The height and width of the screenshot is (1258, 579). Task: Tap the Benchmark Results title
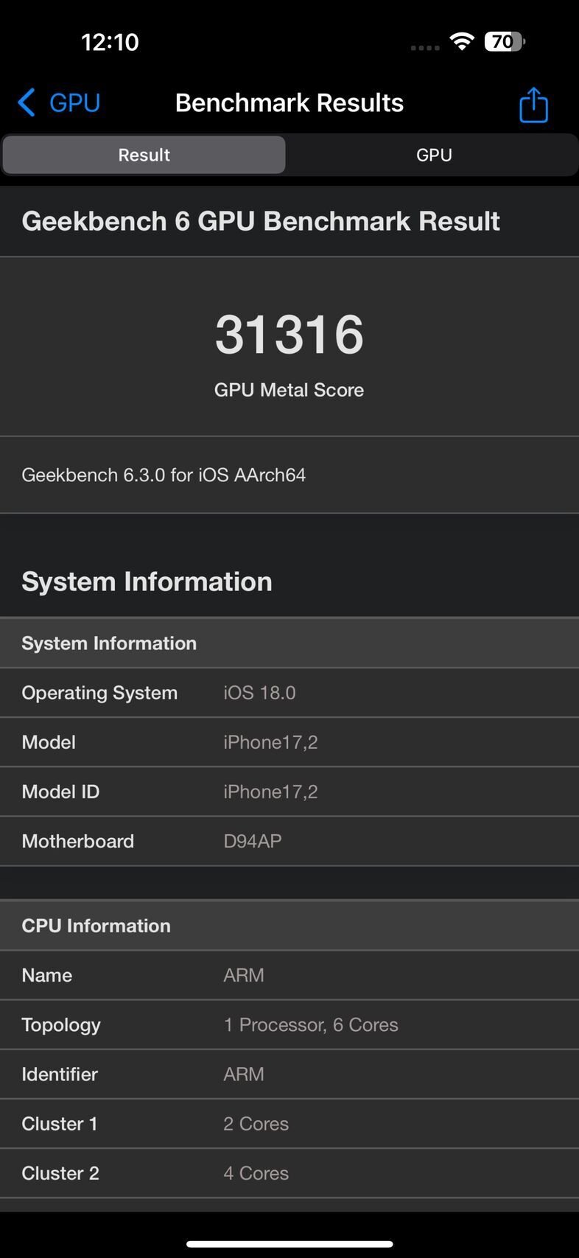pos(289,102)
